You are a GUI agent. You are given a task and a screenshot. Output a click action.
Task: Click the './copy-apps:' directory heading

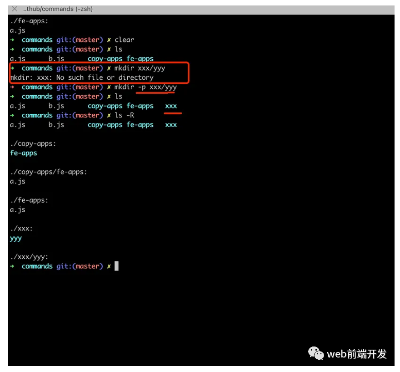(x=33, y=144)
